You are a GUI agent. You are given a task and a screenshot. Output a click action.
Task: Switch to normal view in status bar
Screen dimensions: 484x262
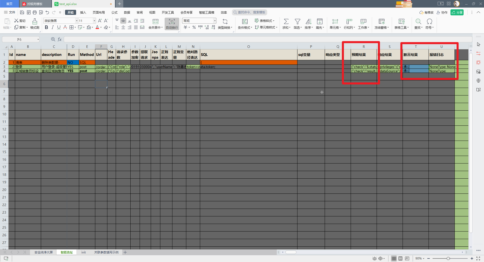point(394,258)
